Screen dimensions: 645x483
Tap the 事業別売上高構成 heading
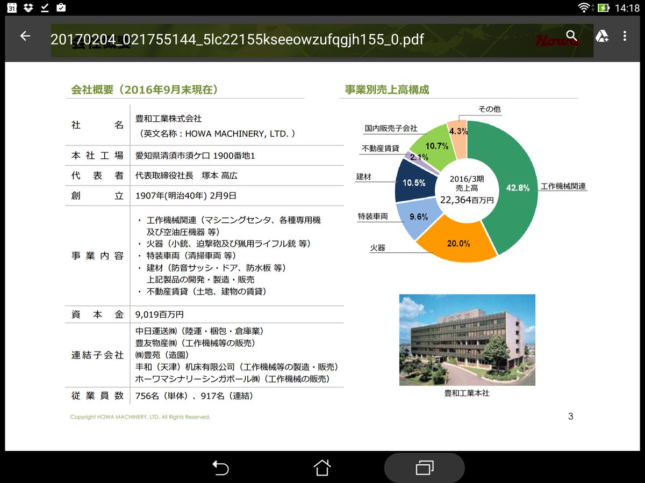(x=387, y=90)
